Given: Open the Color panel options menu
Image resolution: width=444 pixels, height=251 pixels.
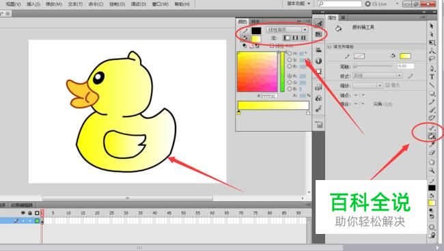Looking at the screenshot, I should click(308, 21).
